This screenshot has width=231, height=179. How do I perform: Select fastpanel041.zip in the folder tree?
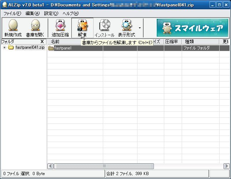click(30, 47)
